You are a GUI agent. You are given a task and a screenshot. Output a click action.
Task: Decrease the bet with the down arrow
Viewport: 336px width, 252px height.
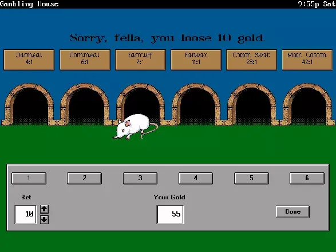[x=44, y=219]
